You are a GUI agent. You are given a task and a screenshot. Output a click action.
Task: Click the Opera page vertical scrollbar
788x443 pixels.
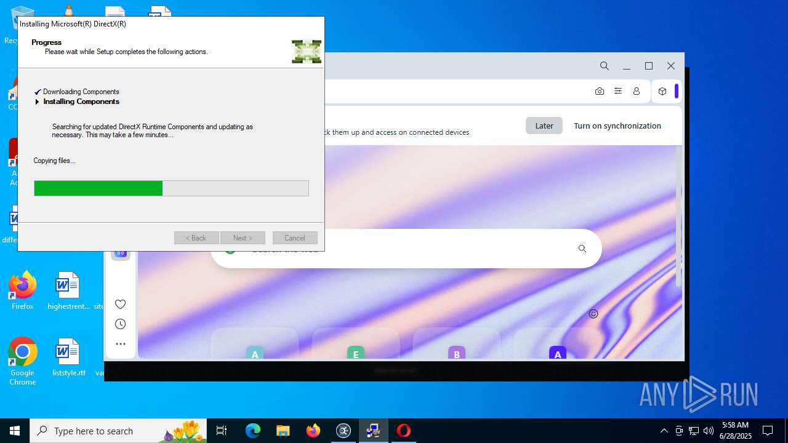click(x=680, y=215)
